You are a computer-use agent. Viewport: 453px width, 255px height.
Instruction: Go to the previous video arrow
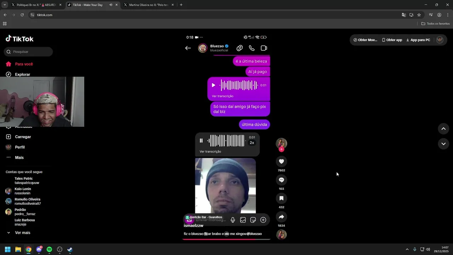(443, 129)
